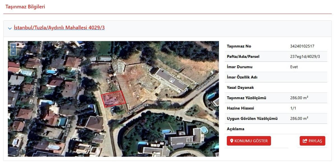Click the İmar Durumu value Evet
The image size is (336, 164).
tap(294, 67)
